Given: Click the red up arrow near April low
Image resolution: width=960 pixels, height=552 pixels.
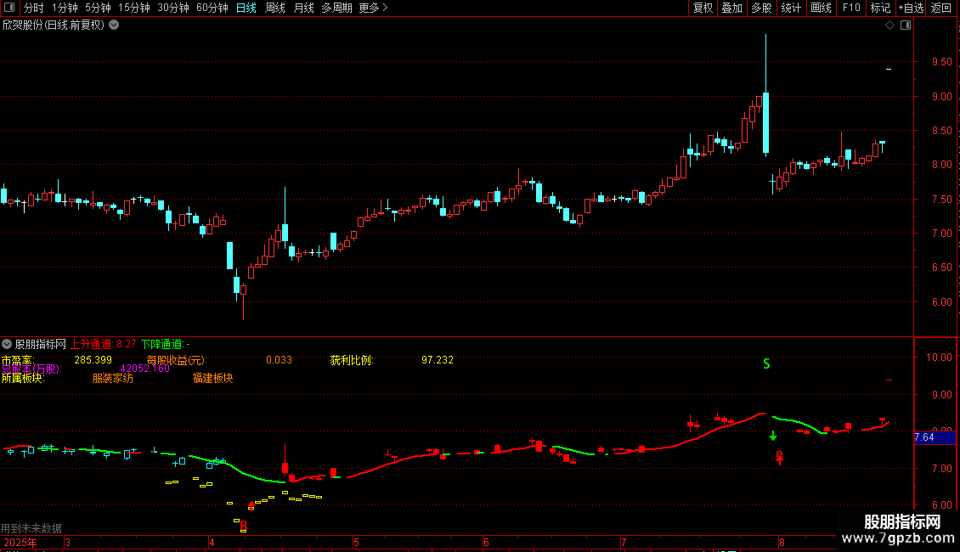Looking at the screenshot, I should click(x=251, y=505).
